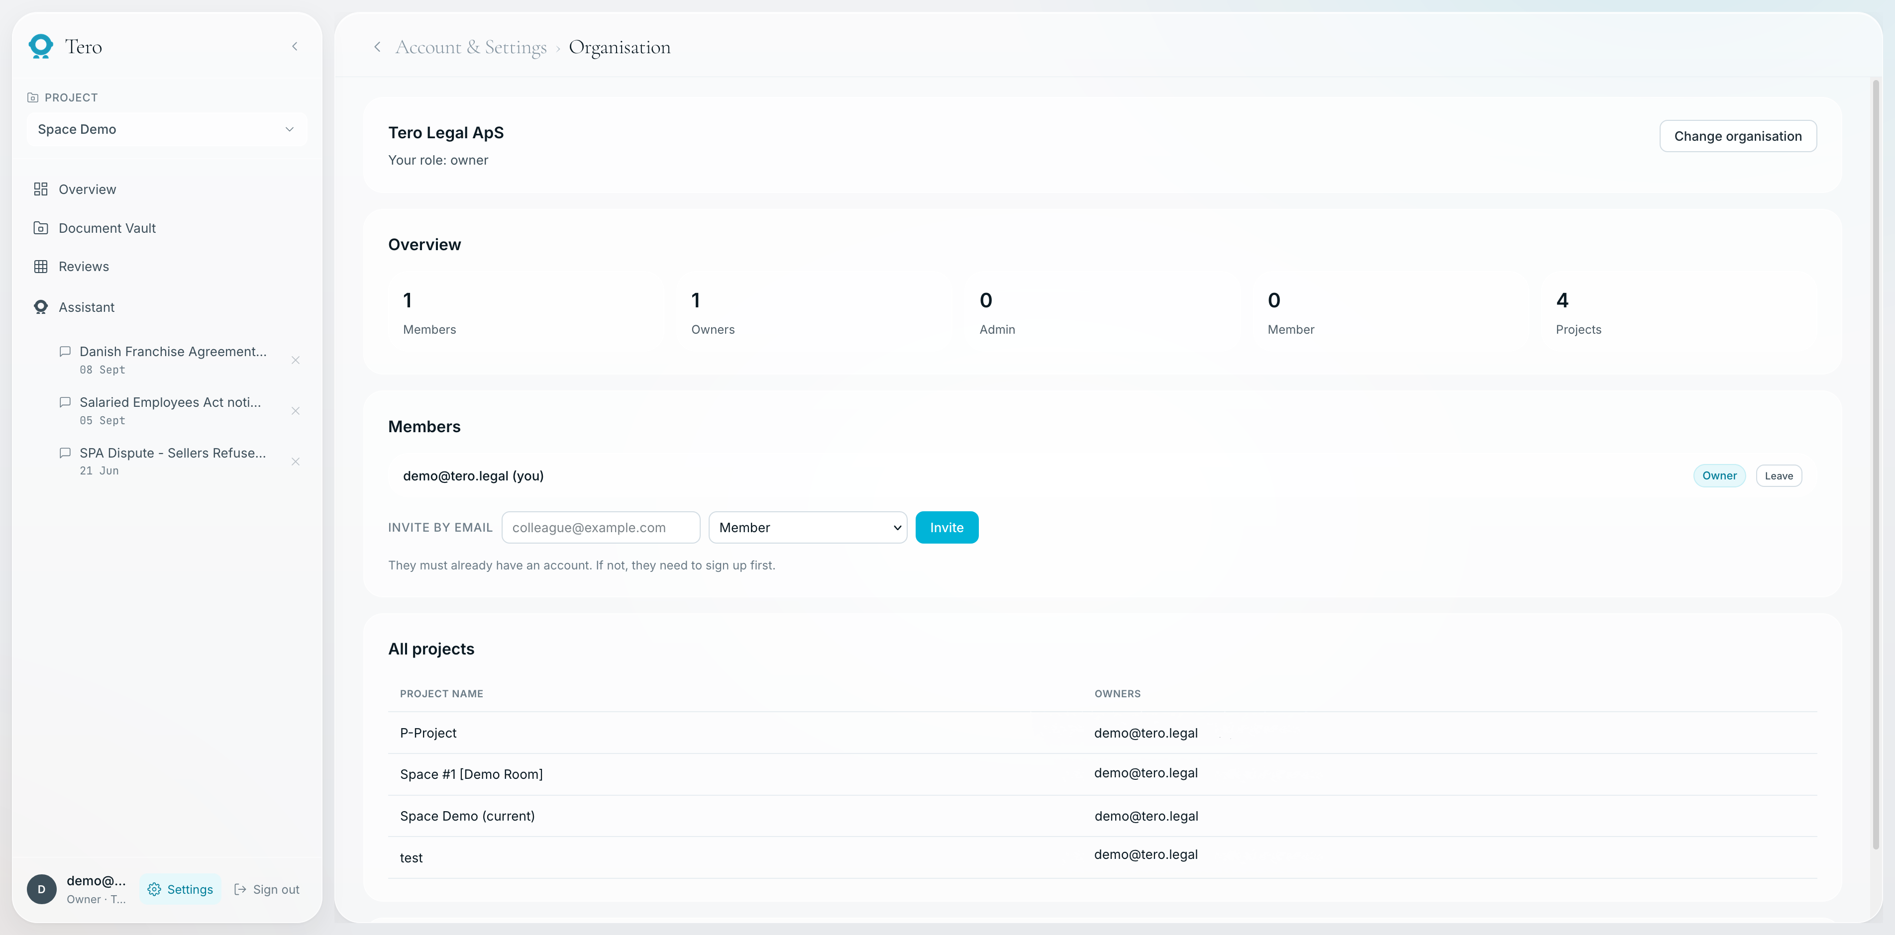Open the Space Demo project dropdown

166,129
